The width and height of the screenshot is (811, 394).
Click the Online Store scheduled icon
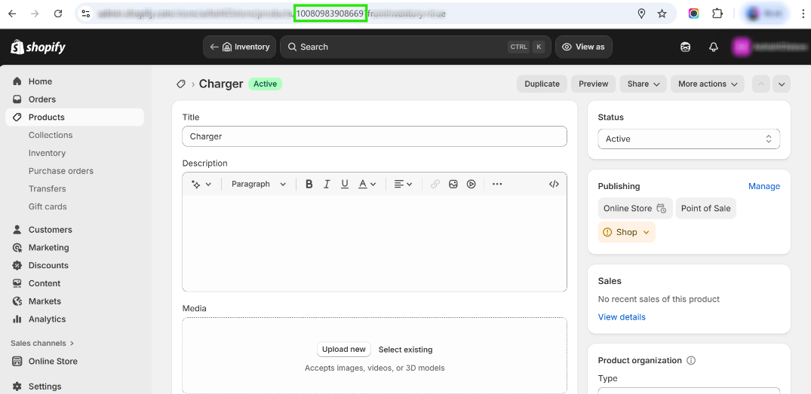pyautogui.click(x=661, y=209)
